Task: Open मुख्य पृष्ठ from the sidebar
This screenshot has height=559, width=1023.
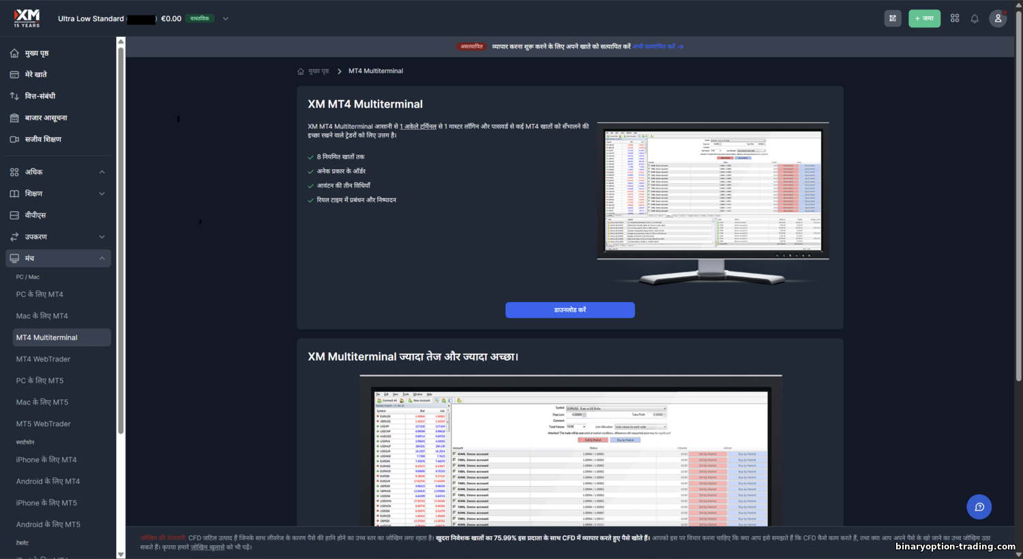Action: point(37,53)
